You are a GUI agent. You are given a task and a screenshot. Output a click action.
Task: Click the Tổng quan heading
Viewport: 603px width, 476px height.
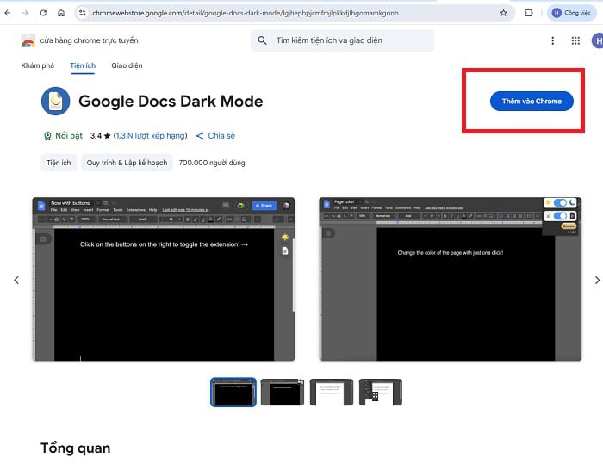pos(76,448)
